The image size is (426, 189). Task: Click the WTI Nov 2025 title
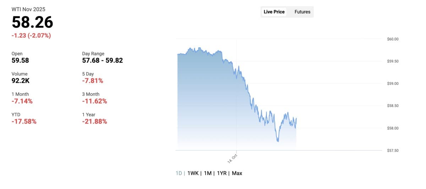coord(28,9)
